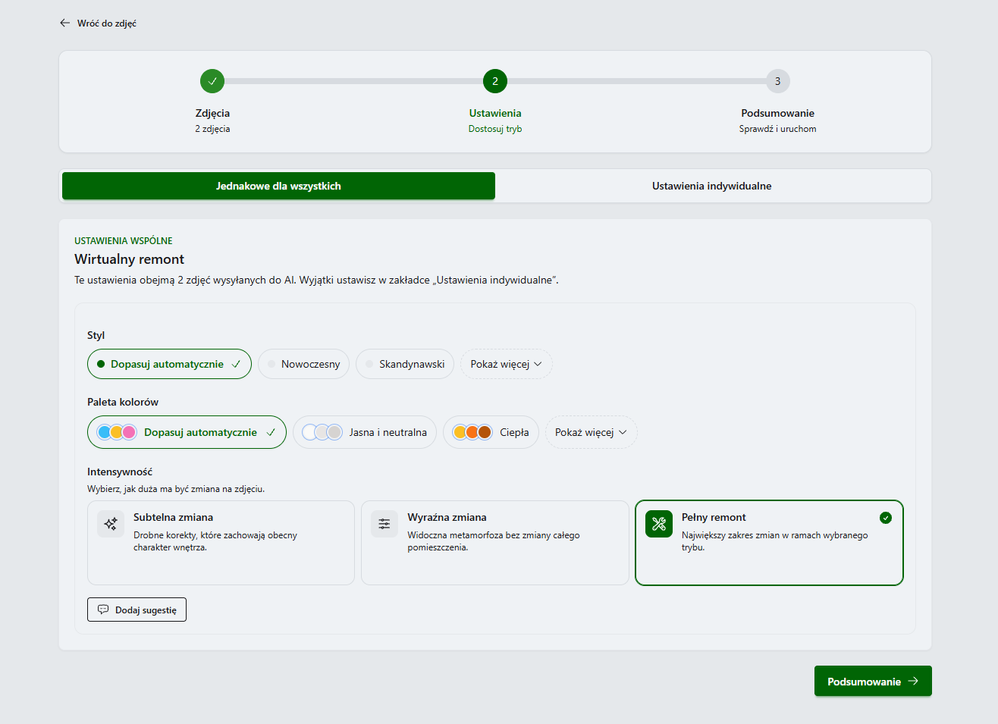998x724 pixels.
Task: Select Pełny remont intensity card
Action: pyautogui.click(x=769, y=543)
